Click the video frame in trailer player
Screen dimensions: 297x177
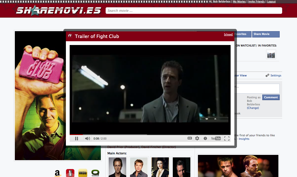click(x=150, y=89)
